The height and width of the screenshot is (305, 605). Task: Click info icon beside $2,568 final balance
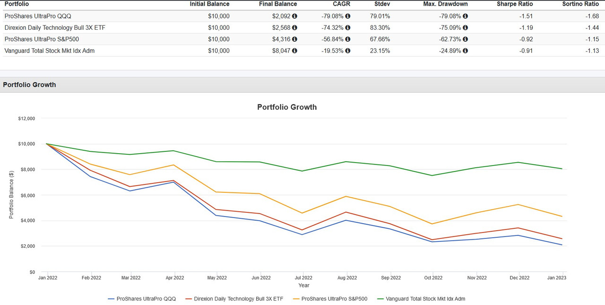point(295,28)
